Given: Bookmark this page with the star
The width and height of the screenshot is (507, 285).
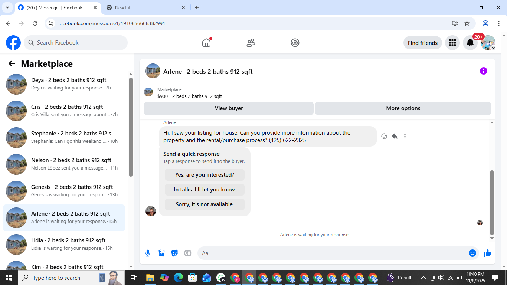Looking at the screenshot, I should [x=467, y=23].
